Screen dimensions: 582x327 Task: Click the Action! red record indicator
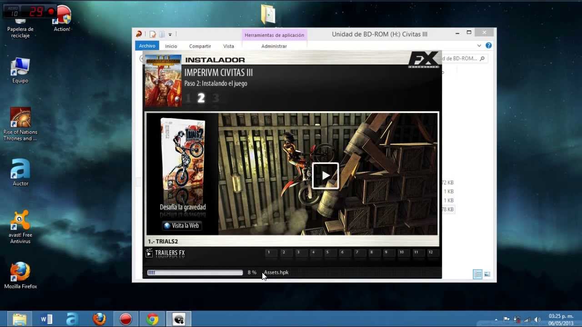click(50, 12)
